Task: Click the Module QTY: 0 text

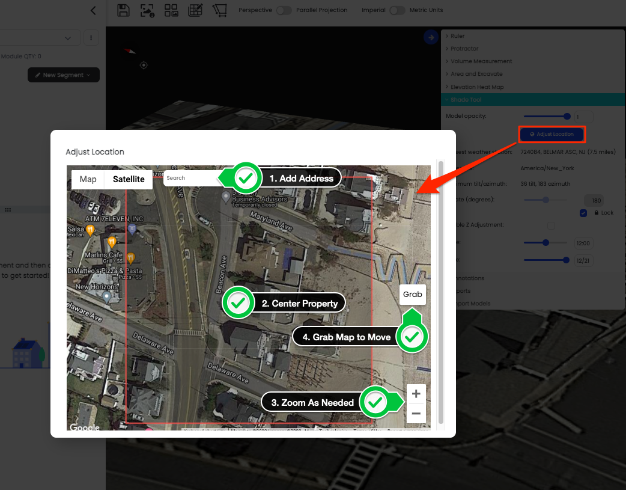Action: tap(21, 57)
